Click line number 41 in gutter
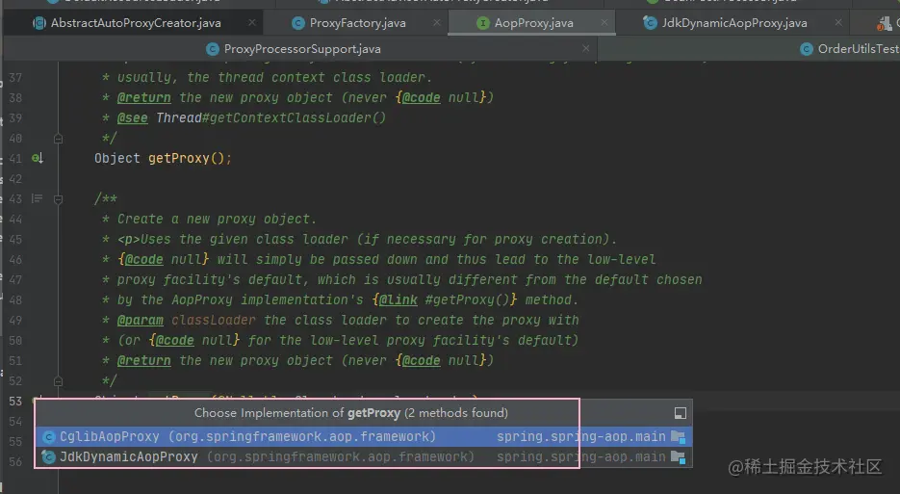The image size is (900, 494). (15, 159)
